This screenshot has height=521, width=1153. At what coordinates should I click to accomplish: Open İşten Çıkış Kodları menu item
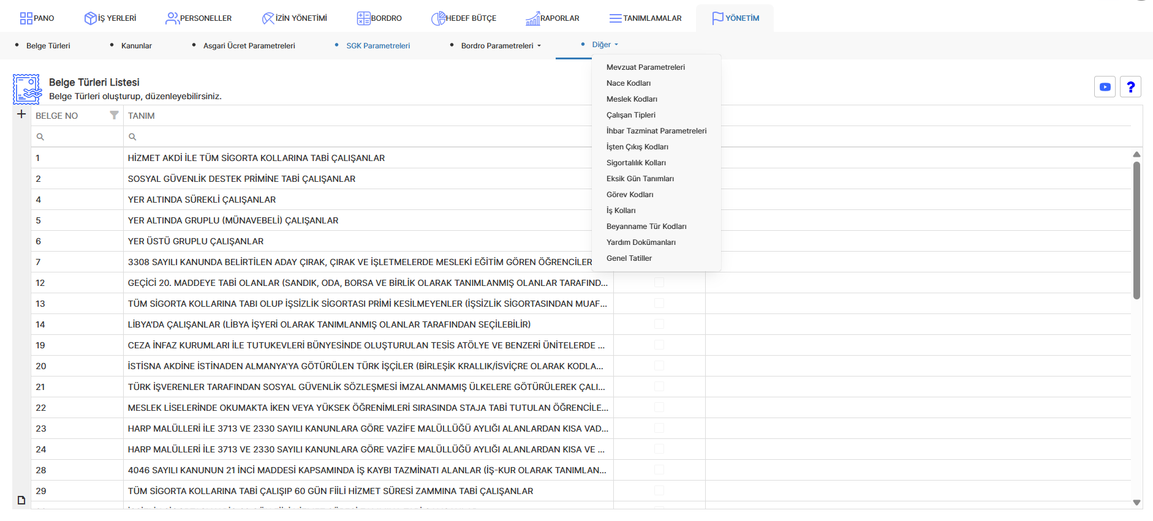(x=637, y=147)
